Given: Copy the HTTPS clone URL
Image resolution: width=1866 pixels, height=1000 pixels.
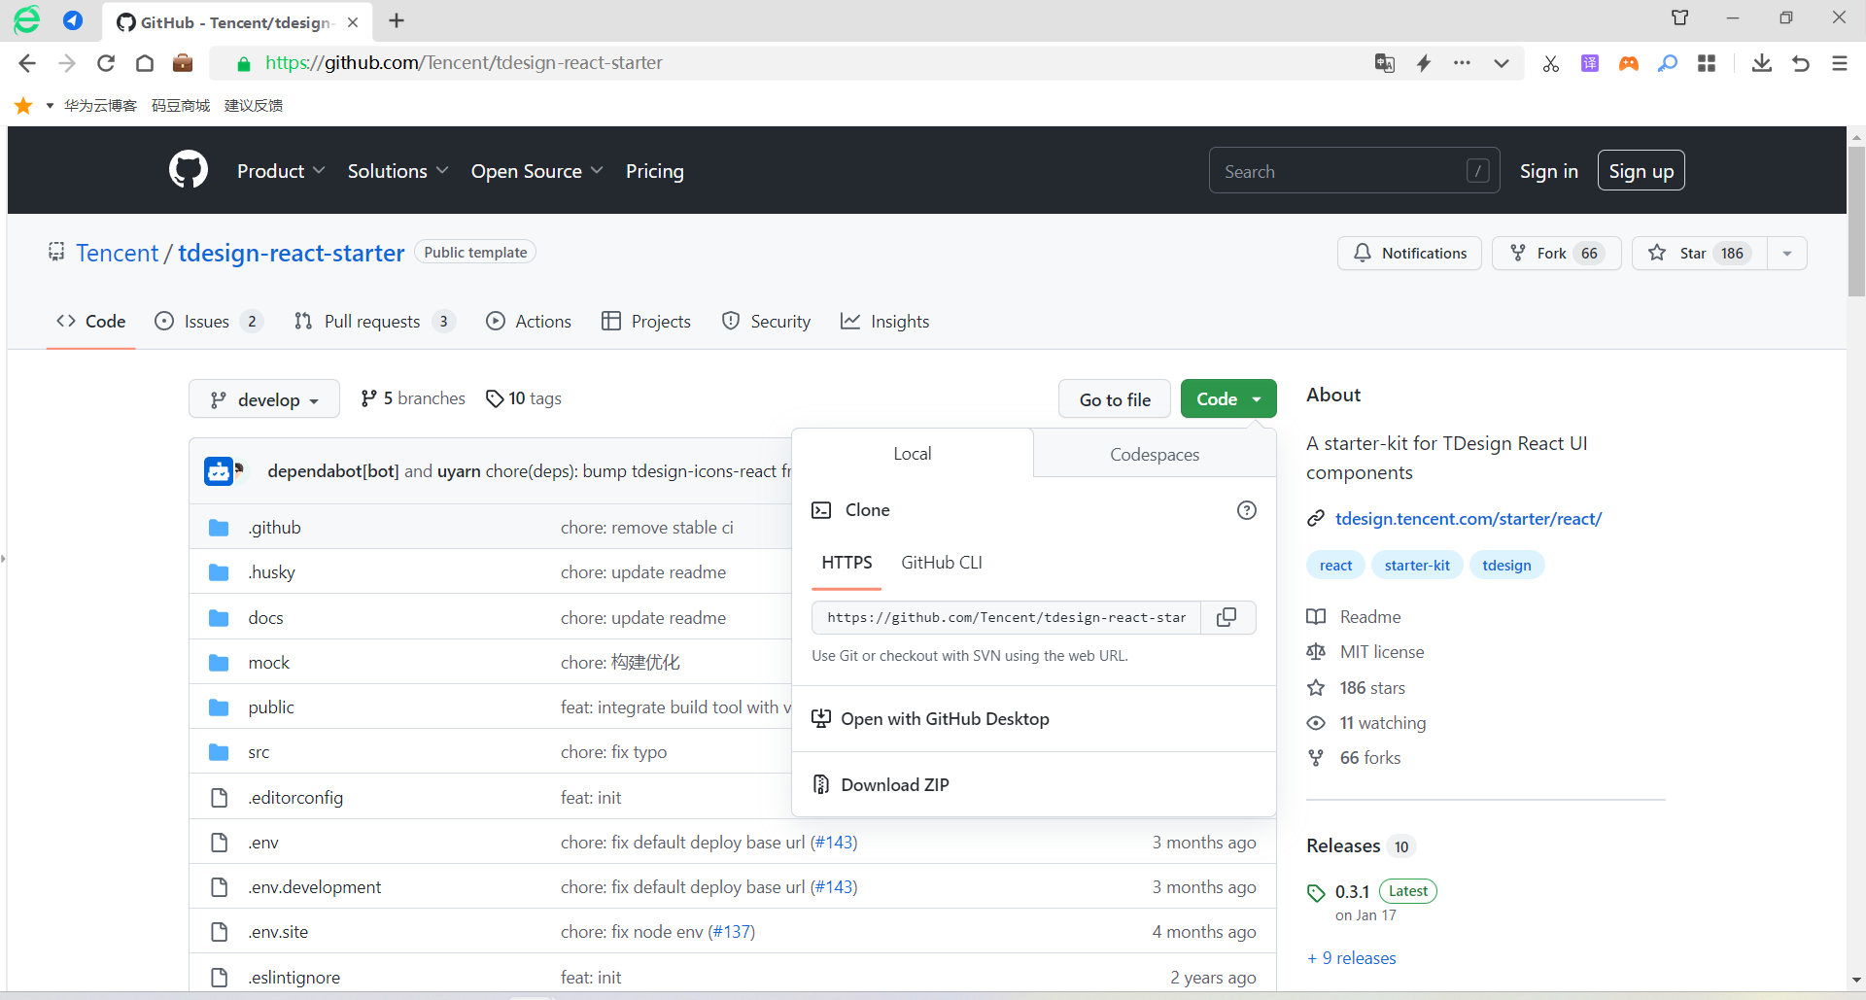Looking at the screenshot, I should (x=1227, y=617).
